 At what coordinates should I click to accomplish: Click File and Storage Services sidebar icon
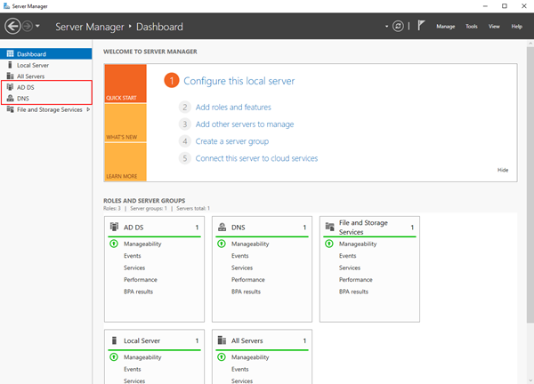[x=10, y=109]
